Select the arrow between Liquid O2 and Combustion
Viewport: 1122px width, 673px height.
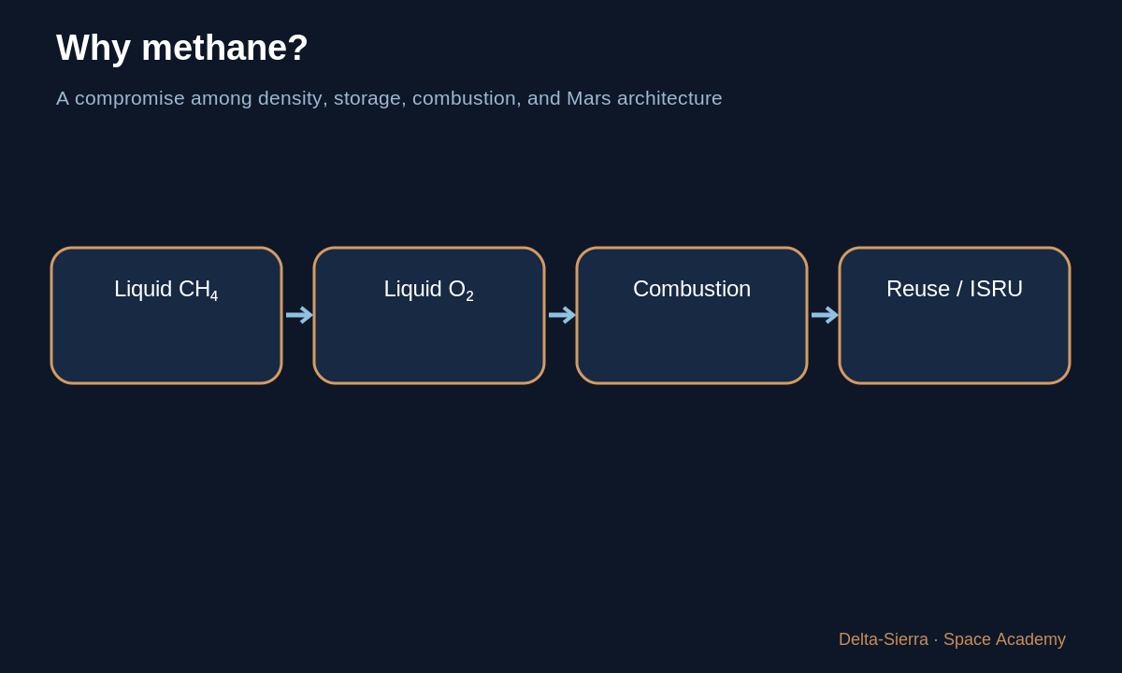pyautogui.click(x=561, y=315)
